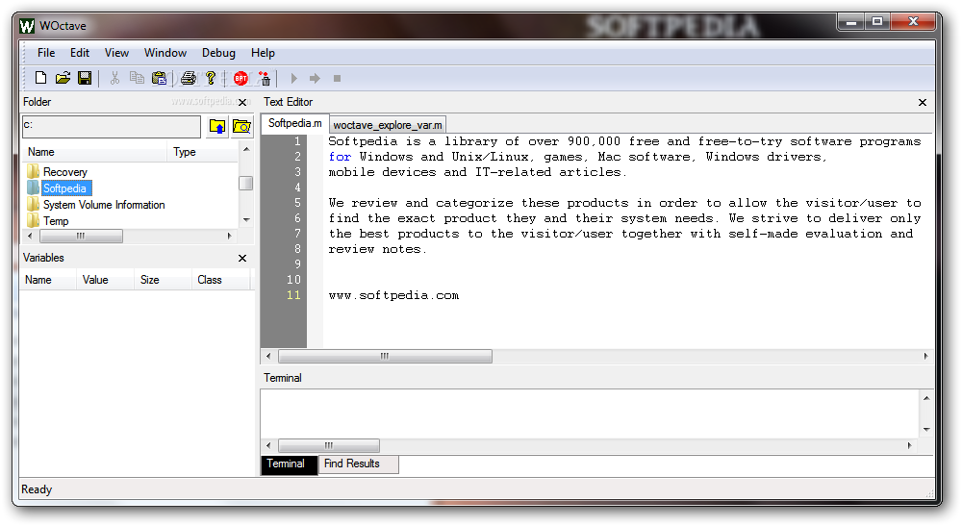This screenshot has height=526, width=962.
Task: Paste from clipboard using the paste icon
Action: click(x=159, y=78)
